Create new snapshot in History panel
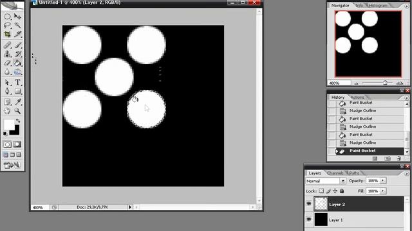 (x=388, y=158)
